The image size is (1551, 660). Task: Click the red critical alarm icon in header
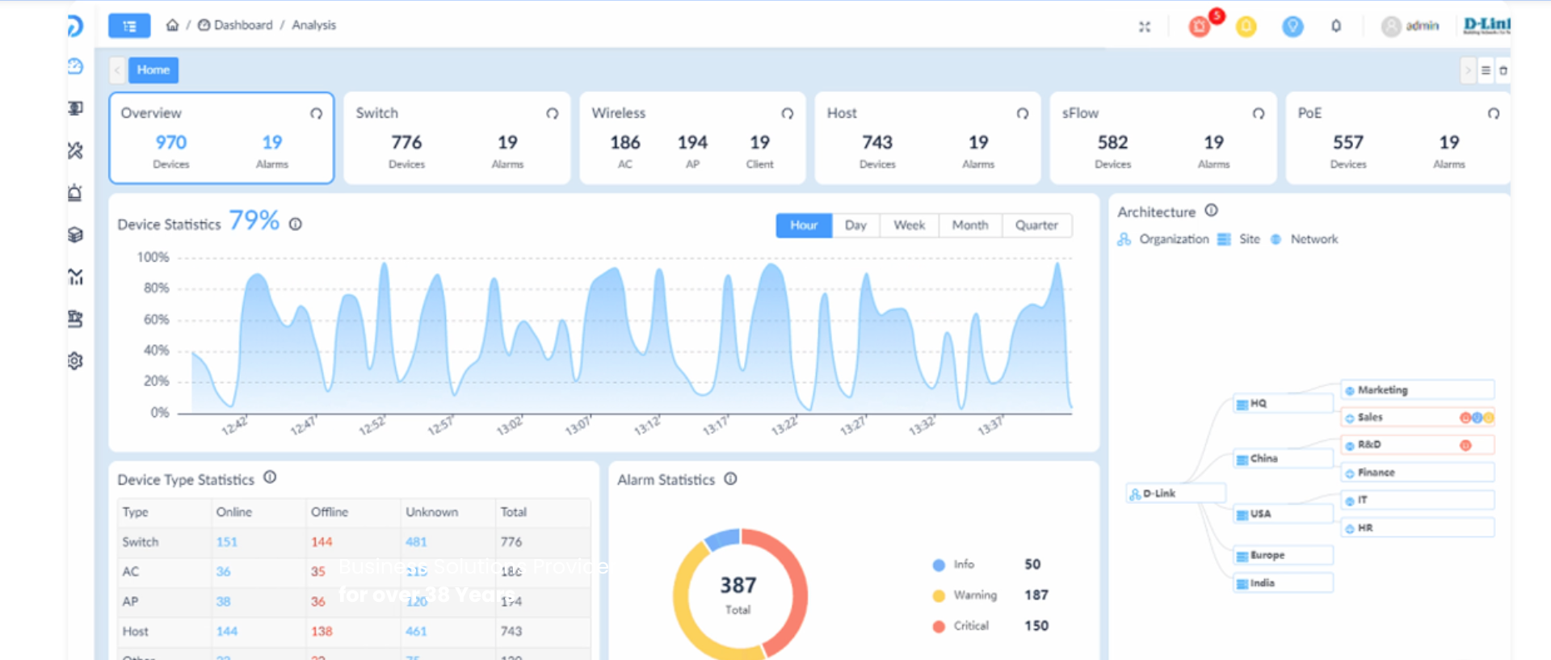(1200, 27)
